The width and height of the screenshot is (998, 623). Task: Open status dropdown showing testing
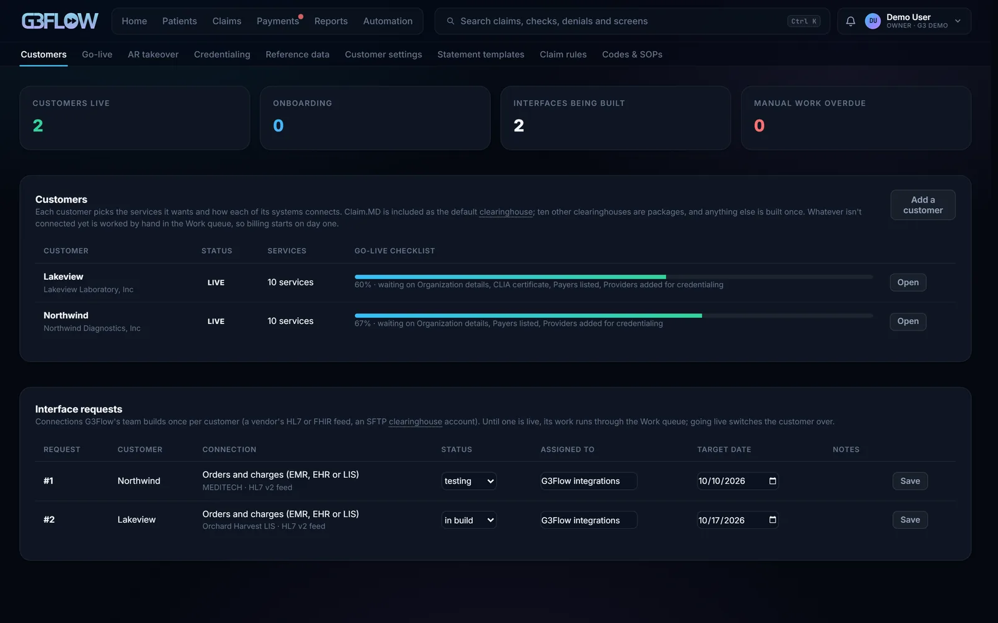[469, 481]
